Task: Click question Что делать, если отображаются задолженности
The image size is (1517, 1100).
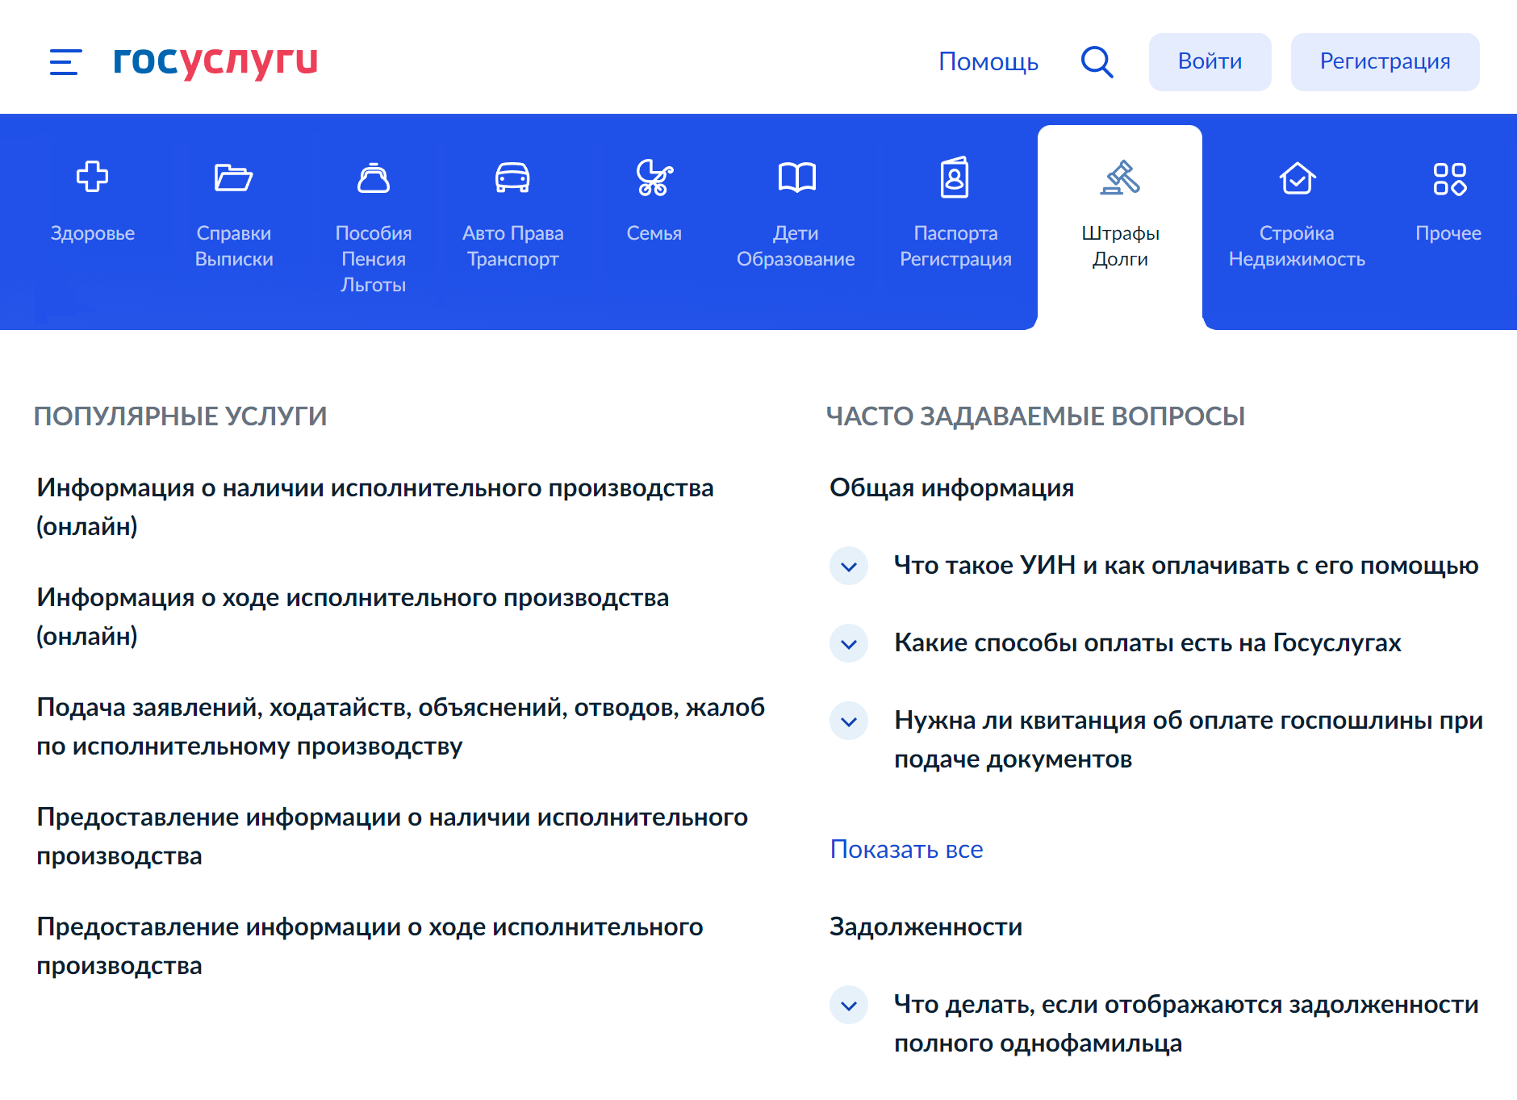Action: pyautogui.click(x=1186, y=1023)
